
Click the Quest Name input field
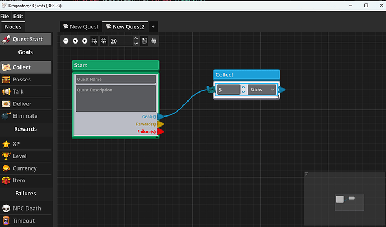(x=115, y=79)
